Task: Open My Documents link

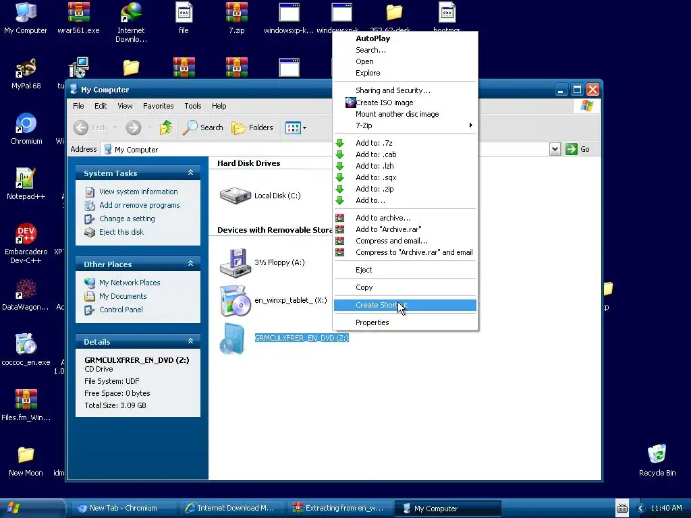Action: (123, 297)
